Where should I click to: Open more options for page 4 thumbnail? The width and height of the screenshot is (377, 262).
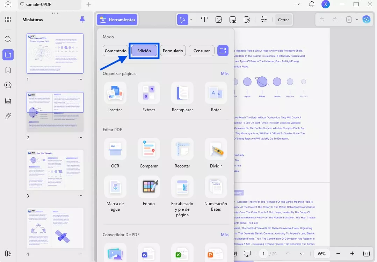(x=80, y=254)
